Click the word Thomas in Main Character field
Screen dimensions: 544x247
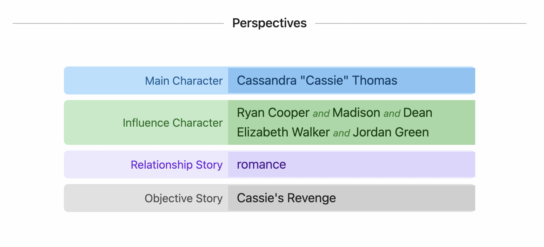(x=375, y=80)
